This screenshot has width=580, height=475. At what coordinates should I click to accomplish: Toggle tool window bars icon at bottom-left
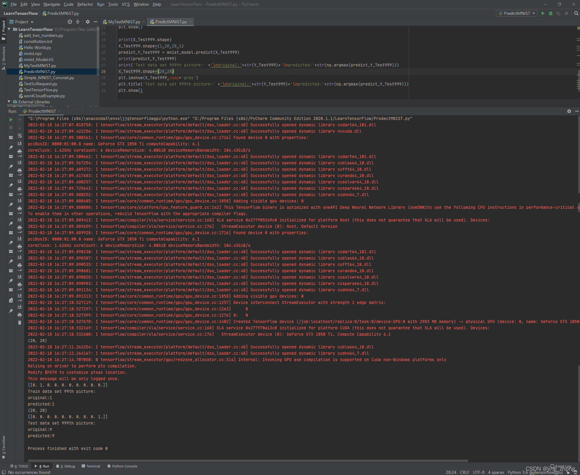point(4,472)
